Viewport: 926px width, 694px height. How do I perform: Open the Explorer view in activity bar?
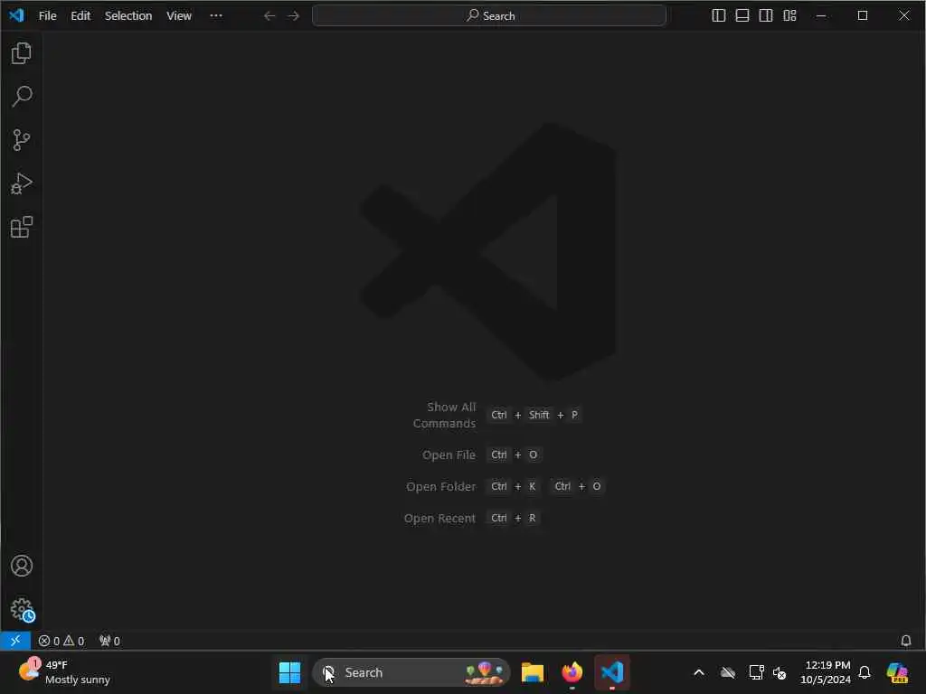point(22,53)
